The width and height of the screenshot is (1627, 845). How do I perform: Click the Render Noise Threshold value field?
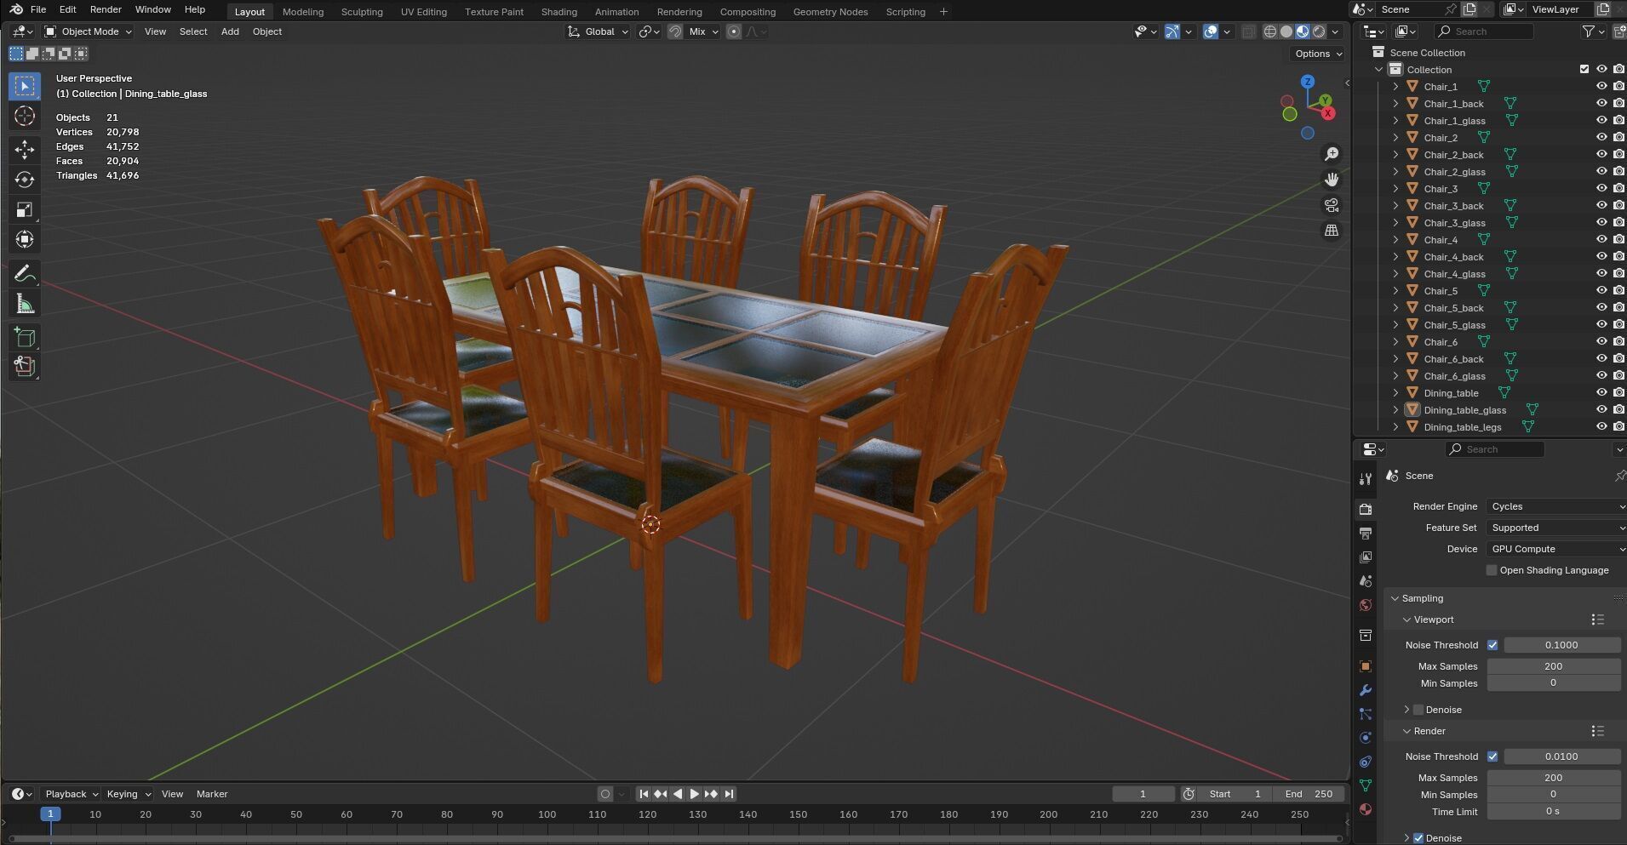[x=1562, y=757]
